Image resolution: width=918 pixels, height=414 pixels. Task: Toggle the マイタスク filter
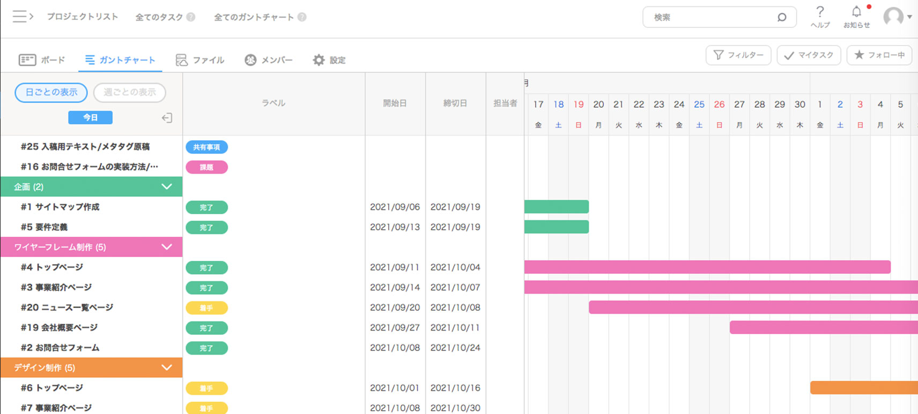809,55
